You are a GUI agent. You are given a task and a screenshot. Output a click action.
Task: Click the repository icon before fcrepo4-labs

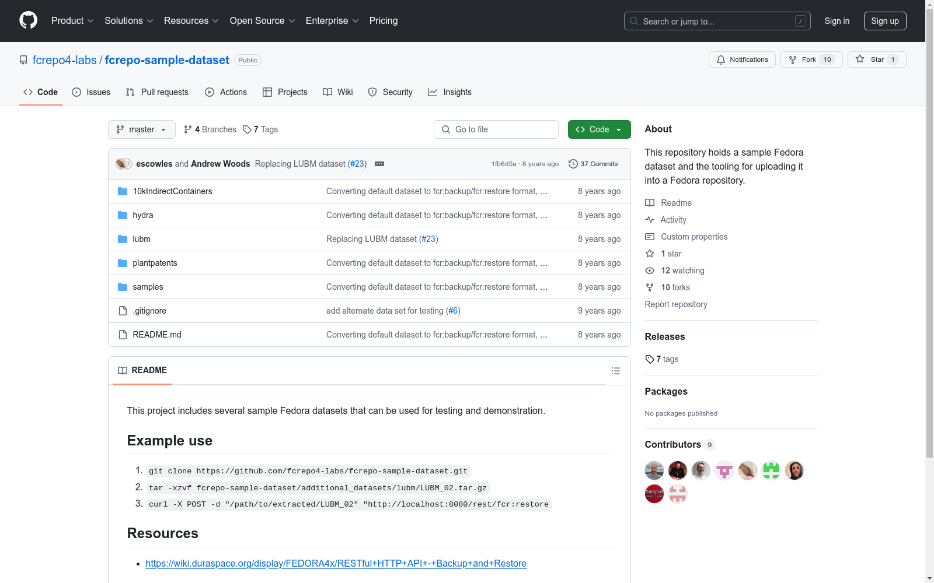coord(23,60)
